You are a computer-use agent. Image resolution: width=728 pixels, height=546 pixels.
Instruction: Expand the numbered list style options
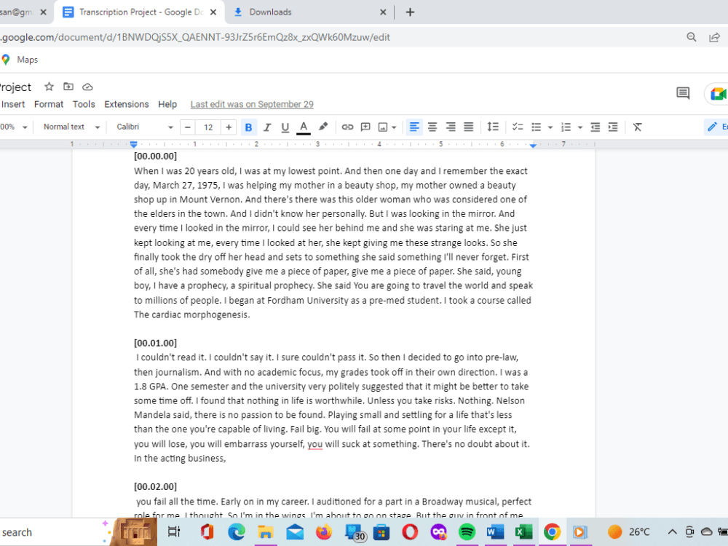(580, 127)
